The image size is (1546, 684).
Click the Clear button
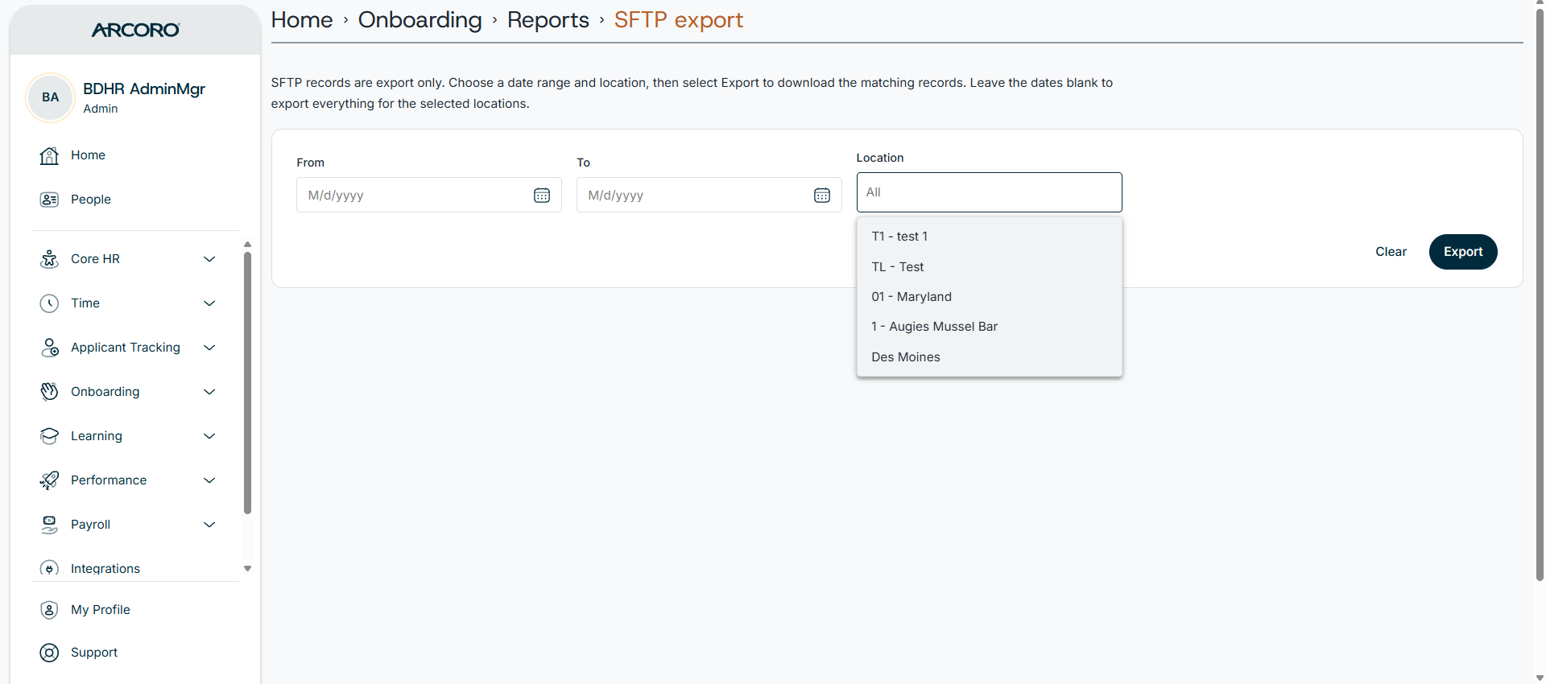point(1391,252)
